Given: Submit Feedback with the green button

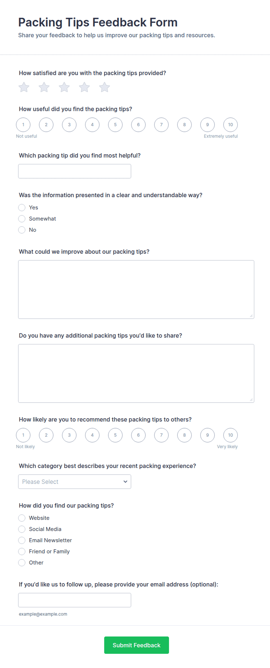Looking at the screenshot, I should click(x=136, y=645).
